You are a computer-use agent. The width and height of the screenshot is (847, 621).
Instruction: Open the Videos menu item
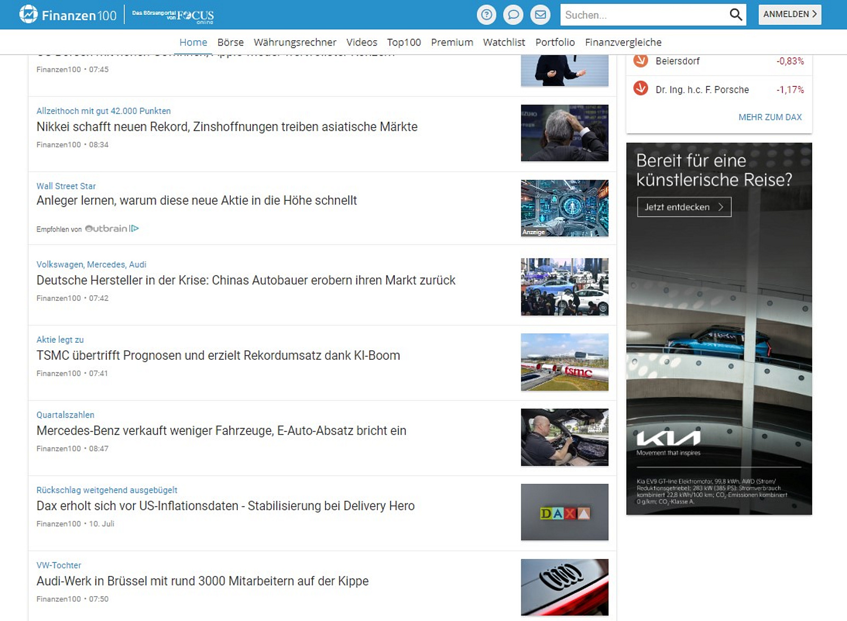click(x=362, y=42)
